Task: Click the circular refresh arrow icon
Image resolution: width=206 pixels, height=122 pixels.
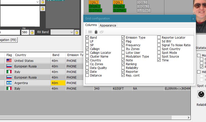Action: click(201, 94)
